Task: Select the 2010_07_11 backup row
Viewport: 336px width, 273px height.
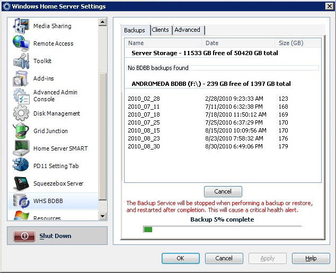Action: click(223, 107)
